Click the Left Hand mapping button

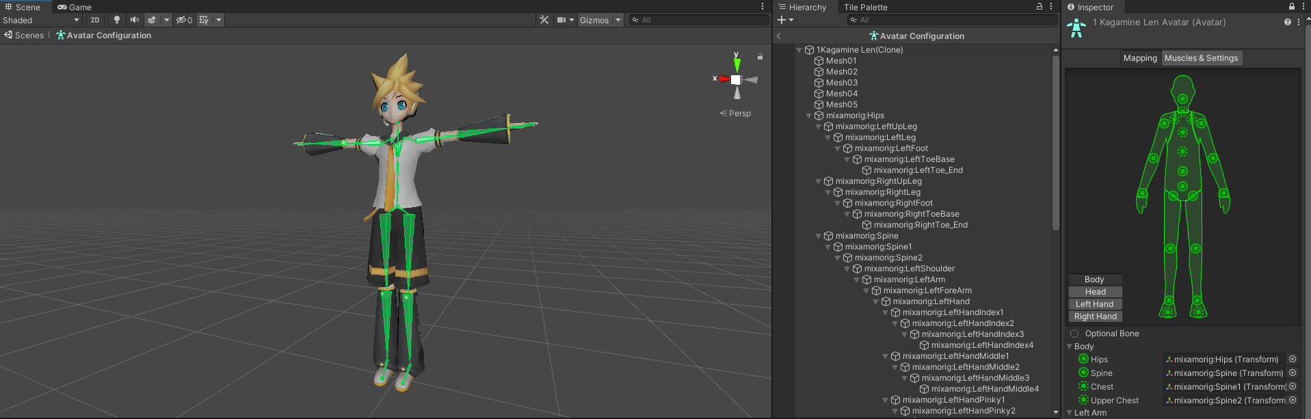1094,304
